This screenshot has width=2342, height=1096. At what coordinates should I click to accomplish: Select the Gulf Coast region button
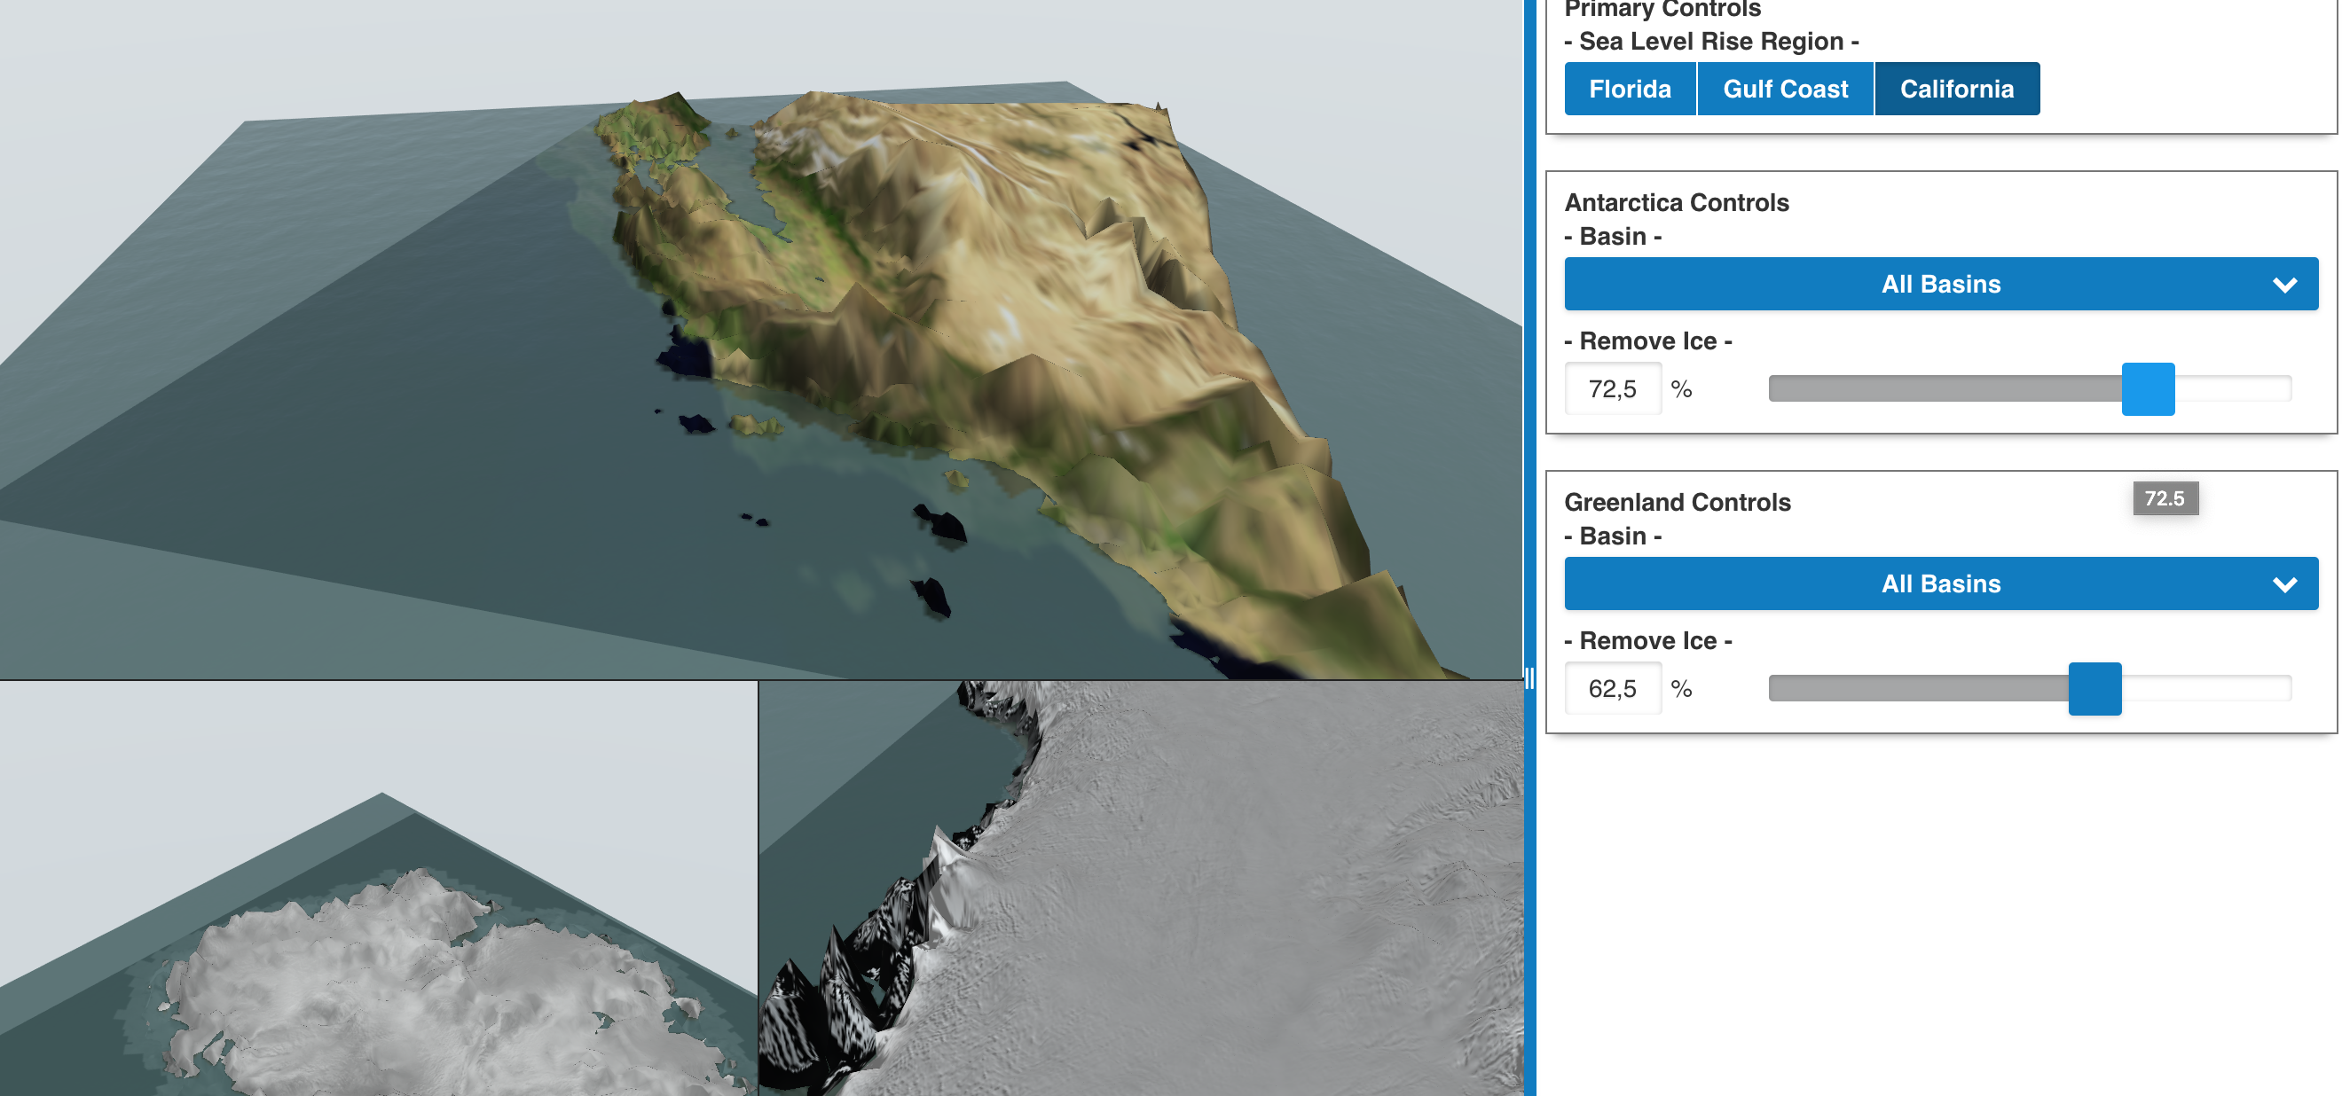[1785, 89]
